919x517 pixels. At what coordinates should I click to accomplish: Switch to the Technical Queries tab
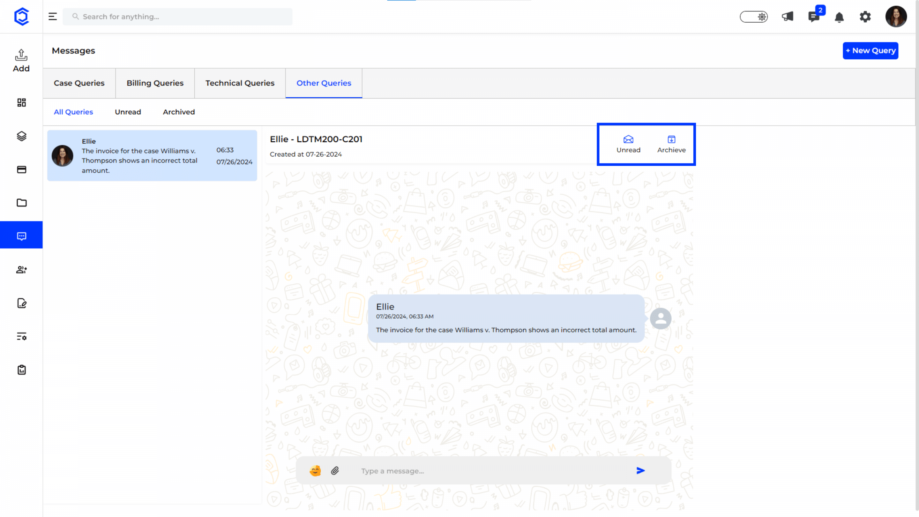click(240, 83)
